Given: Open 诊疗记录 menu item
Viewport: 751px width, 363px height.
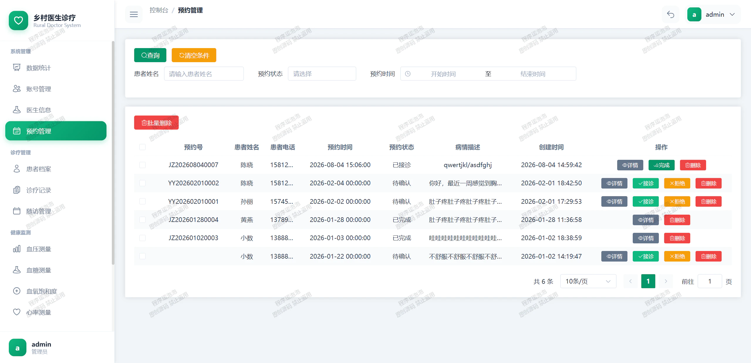Looking at the screenshot, I should coord(56,190).
